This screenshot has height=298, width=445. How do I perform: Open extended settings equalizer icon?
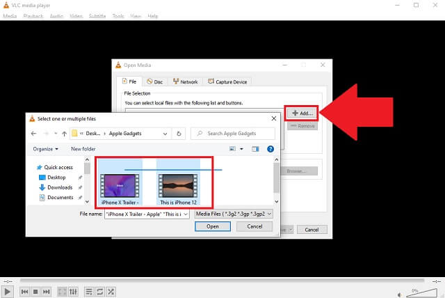73,292
